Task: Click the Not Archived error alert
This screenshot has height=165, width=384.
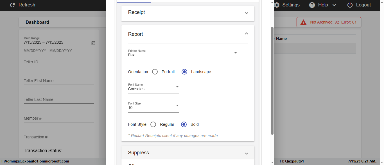Action: [x=329, y=22]
